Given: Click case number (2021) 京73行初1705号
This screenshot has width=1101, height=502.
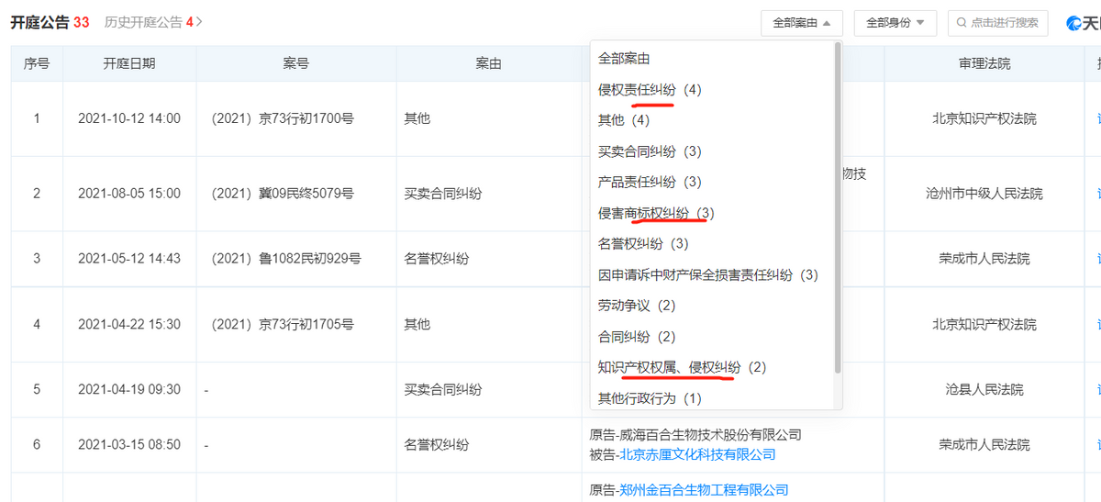Looking at the screenshot, I should pos(284,324).
